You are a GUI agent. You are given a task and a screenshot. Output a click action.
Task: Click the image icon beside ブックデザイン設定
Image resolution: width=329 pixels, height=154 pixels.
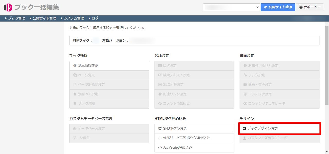click(x=245, y=129)
